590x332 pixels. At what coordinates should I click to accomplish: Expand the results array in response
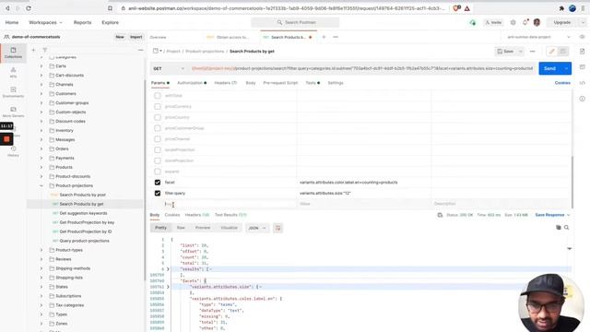[x=168, y=269]
